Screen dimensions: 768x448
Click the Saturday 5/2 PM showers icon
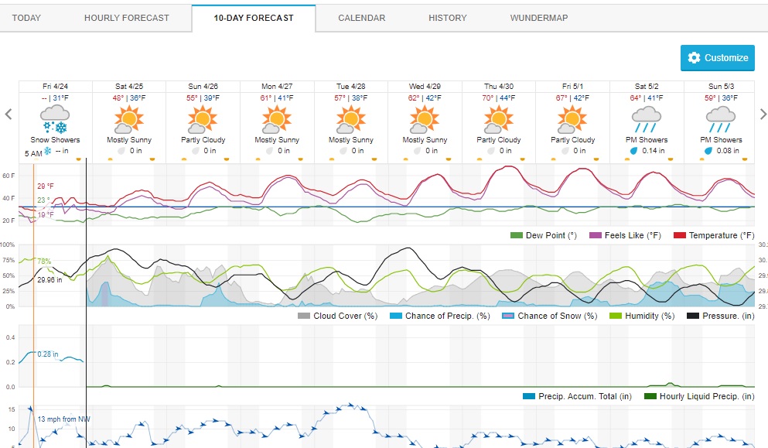(647, 119)
